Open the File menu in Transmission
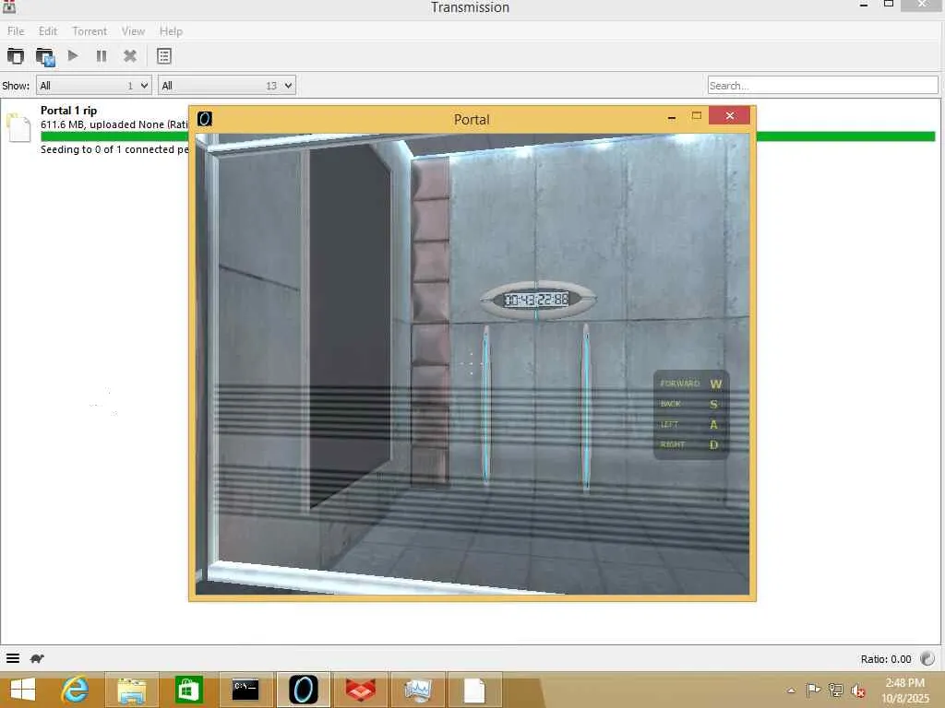This screenshot has height=708, width=945. tap(16, 31)
